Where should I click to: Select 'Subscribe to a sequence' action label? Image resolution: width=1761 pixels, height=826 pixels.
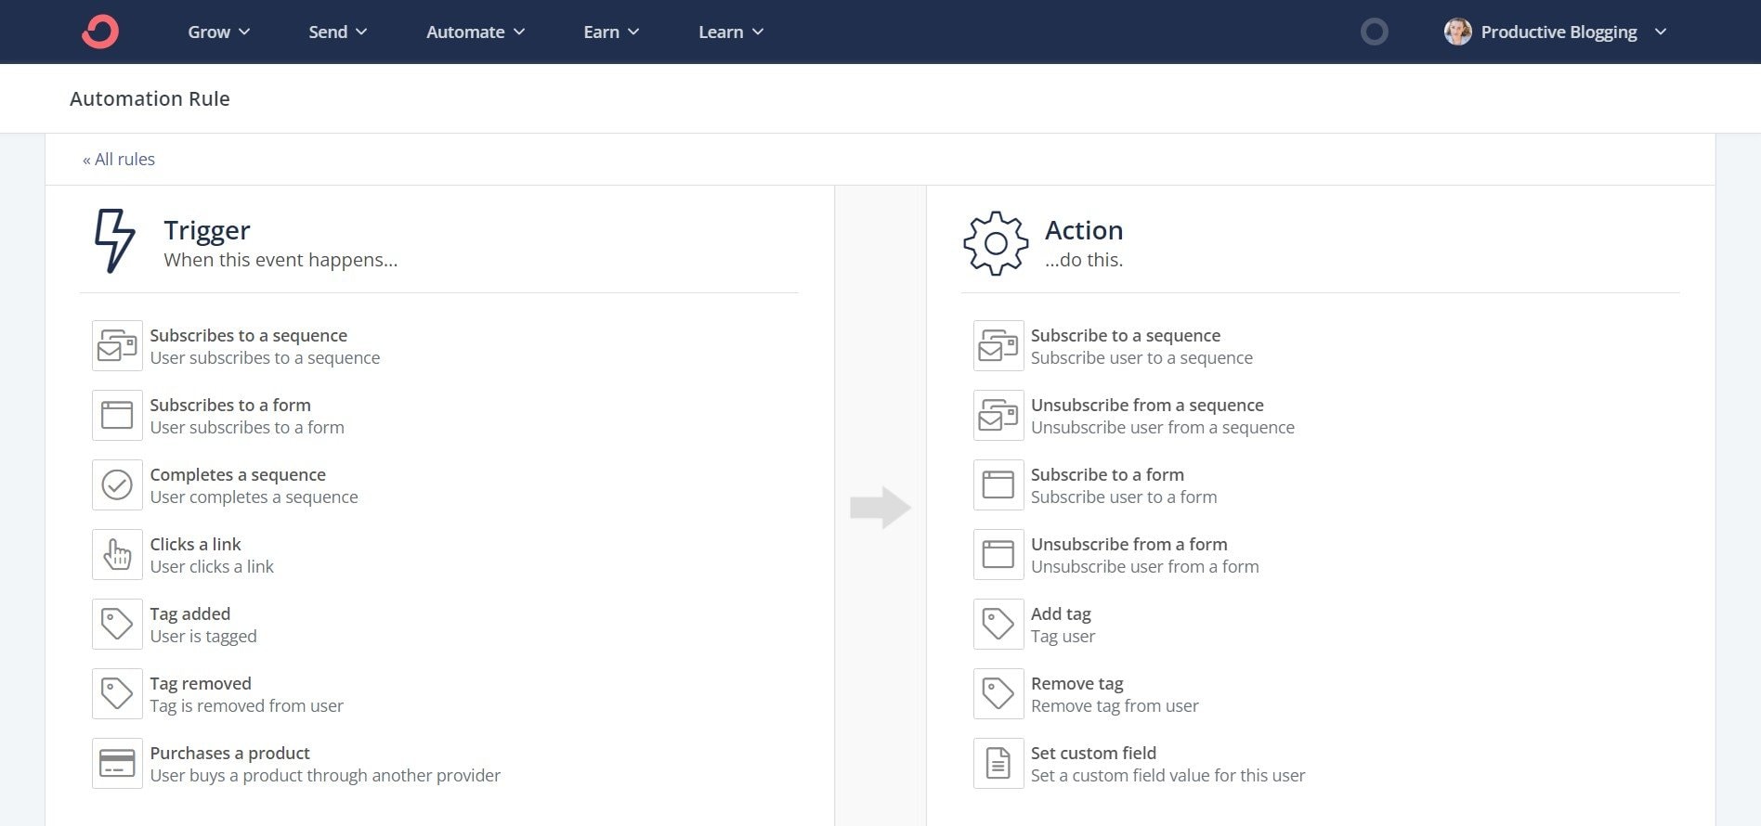(x=1126, y=335)
